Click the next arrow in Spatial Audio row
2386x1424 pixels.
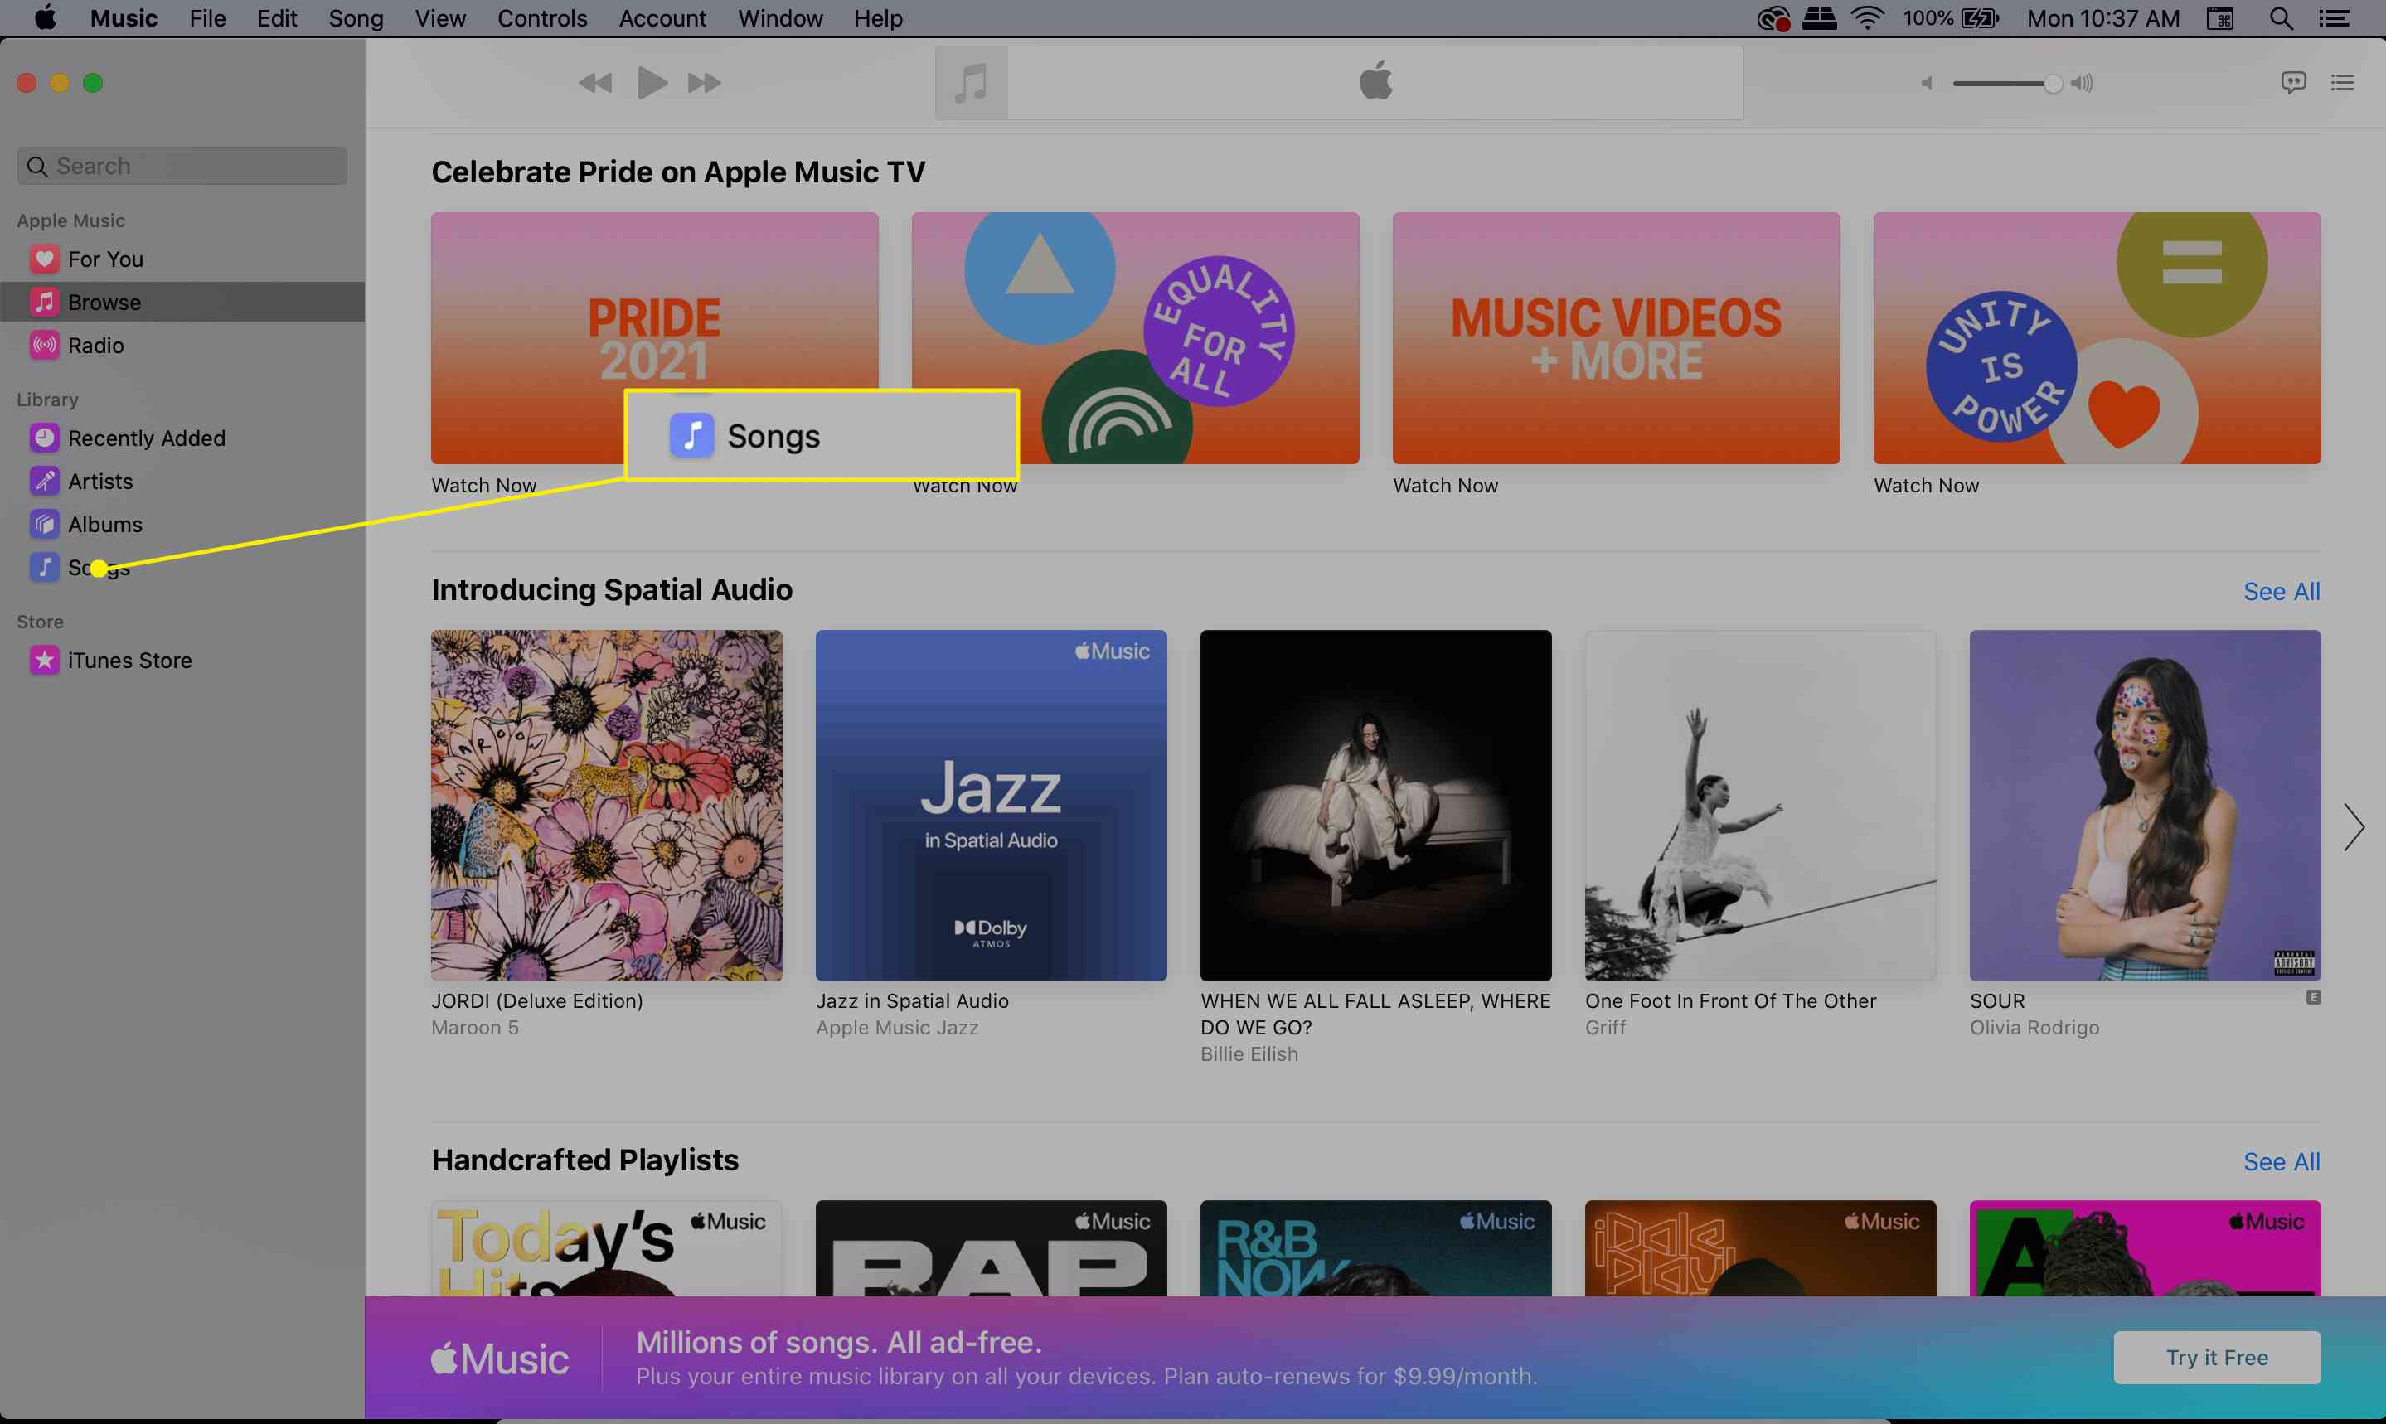[x=2354, y=827]
